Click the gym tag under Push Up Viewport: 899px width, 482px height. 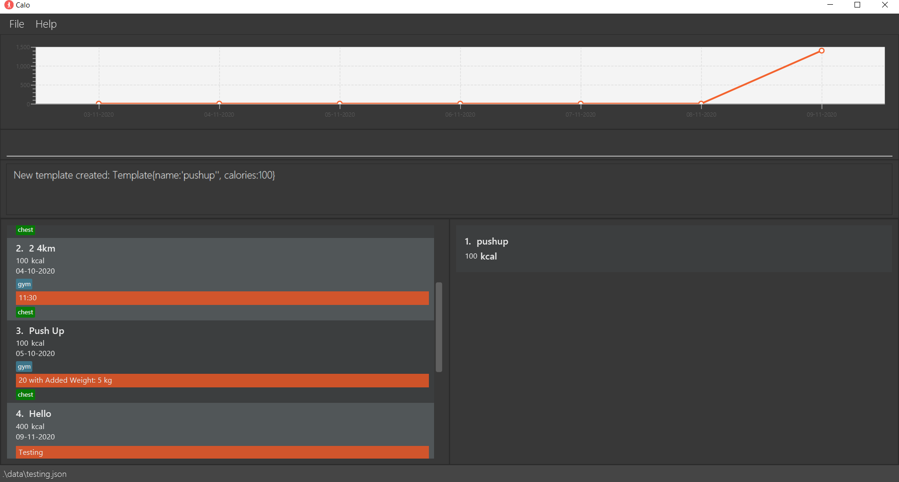point(24,367)
